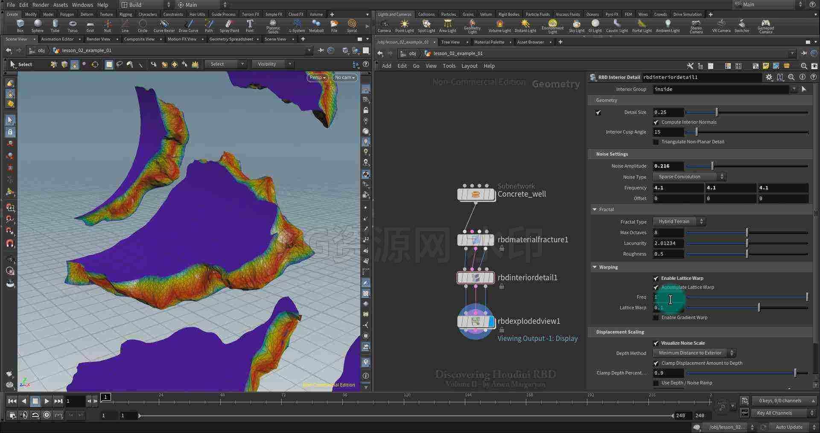Toggle Compute Interior Normals

[656, 122]
